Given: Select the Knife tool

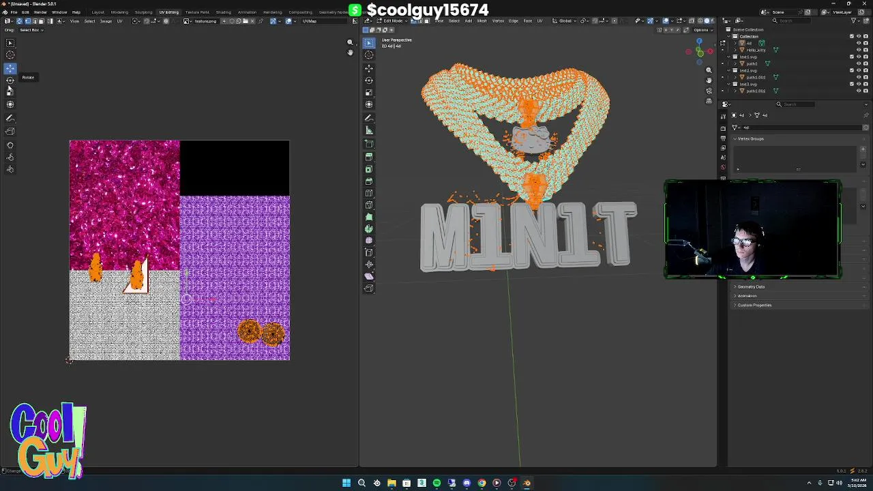Looking at the screenshot, I should point(369,205).
